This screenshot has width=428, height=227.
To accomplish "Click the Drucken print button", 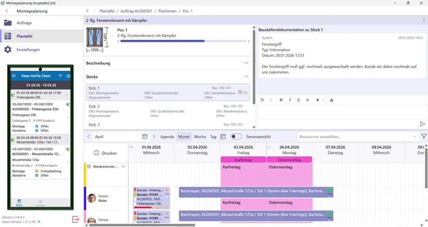I will click(105, 153).
